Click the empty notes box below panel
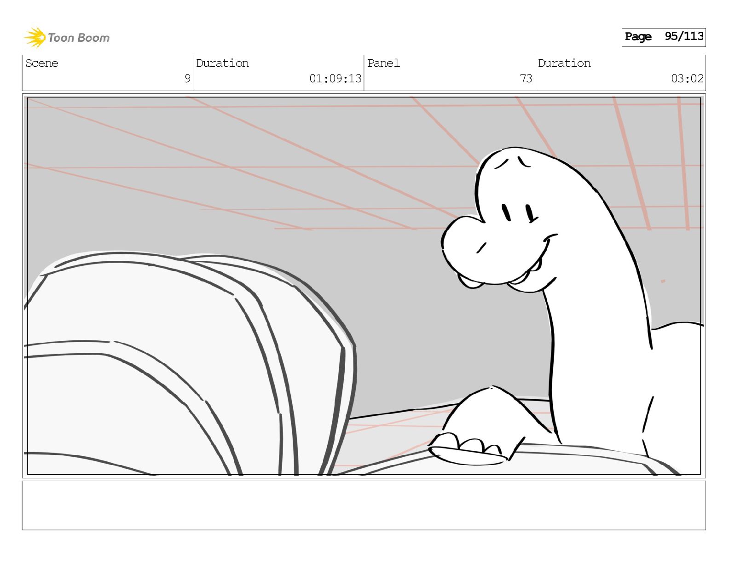The image size is (729, 563). (364, 506)
